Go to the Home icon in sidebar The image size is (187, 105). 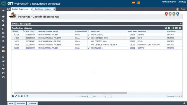[x=3, y=10]
